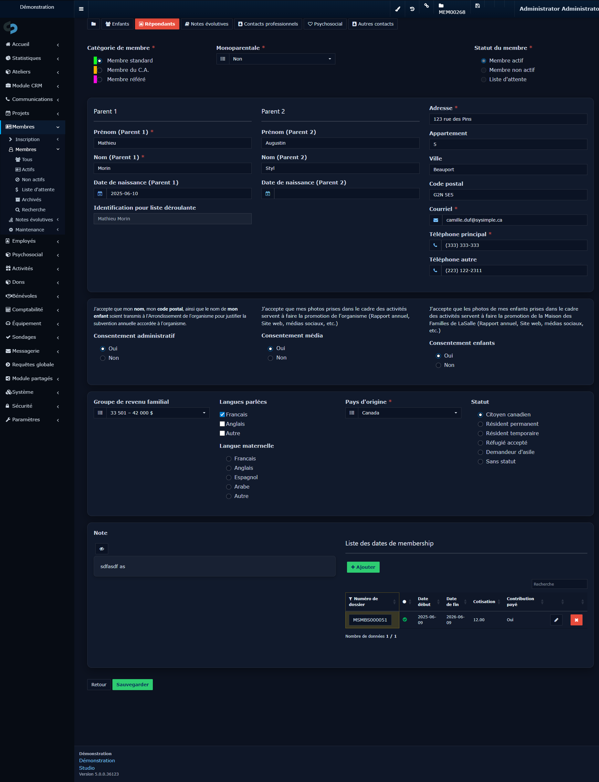
Task: Select Membre non actif status
Action: [483, 70]
